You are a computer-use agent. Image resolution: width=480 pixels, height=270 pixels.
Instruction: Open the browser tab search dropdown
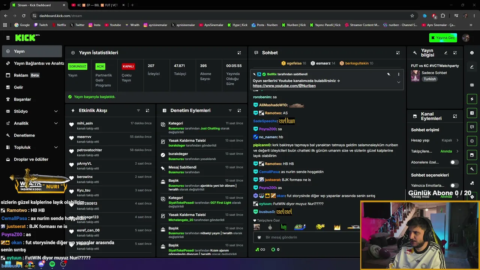coord(5,5)
